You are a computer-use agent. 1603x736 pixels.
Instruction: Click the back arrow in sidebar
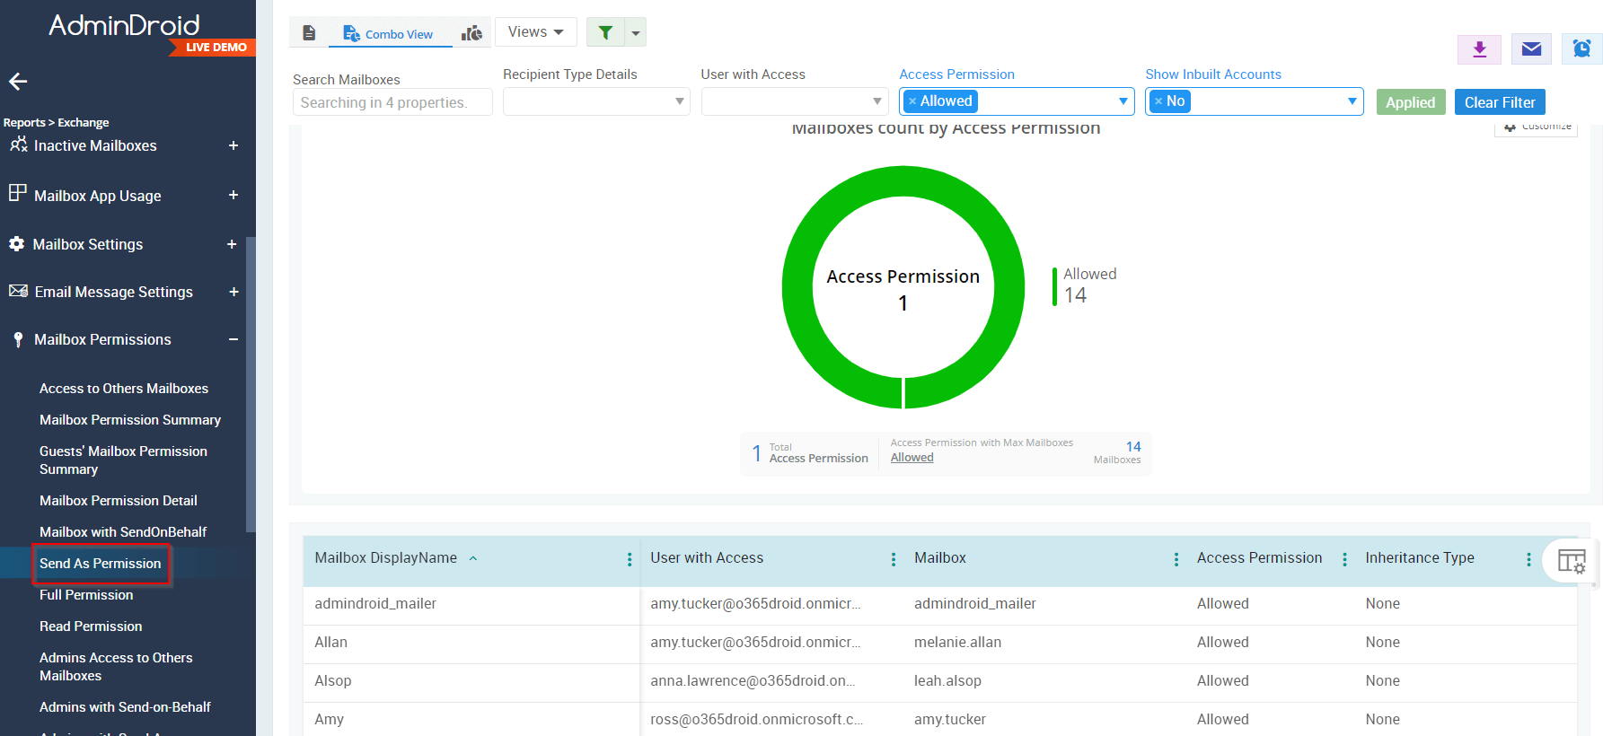[18, 82]
